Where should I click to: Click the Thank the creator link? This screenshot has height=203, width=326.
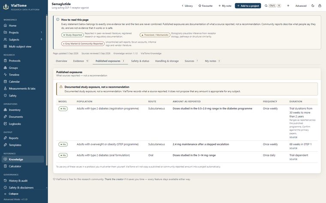coord(114,179)
